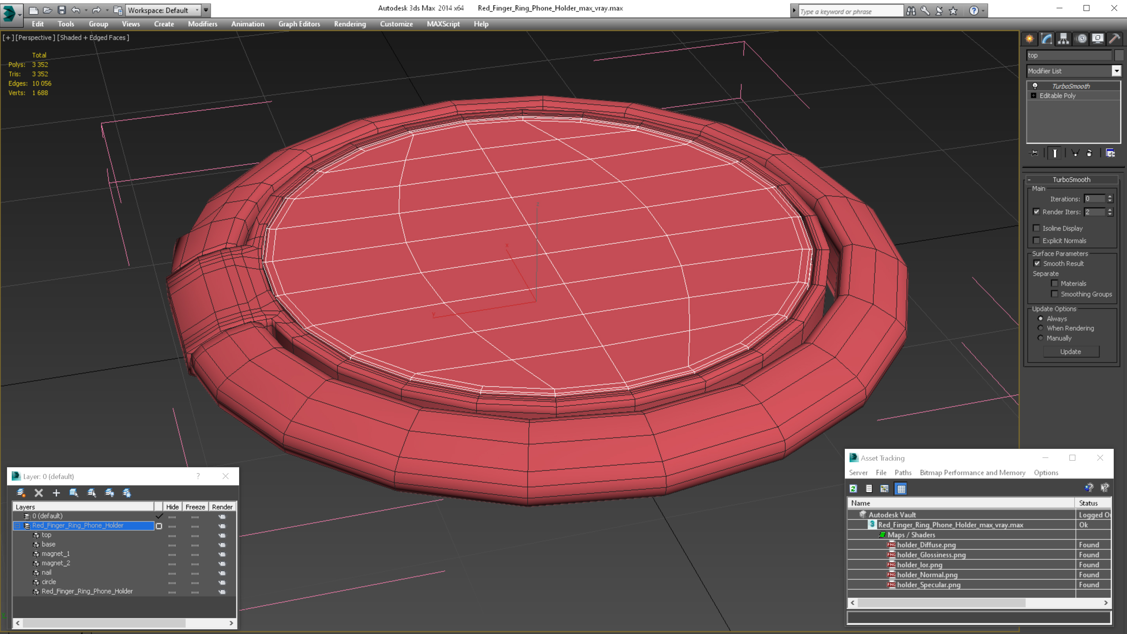Open the Workspace Default dropdown
1127x634 pixels.
162,10
